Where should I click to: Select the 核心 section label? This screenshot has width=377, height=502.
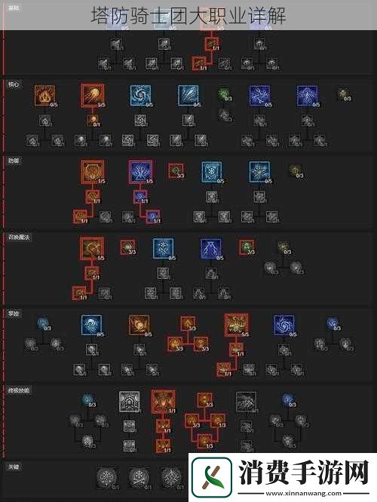[x=14, y=84]
